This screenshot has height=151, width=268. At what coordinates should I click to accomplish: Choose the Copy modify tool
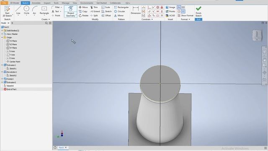click(x=83, y=11)
